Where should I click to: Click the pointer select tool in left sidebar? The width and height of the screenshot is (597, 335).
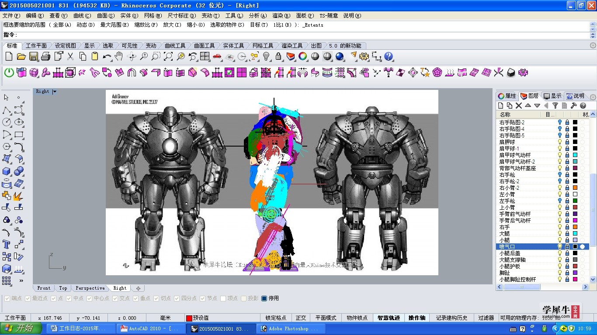[x=7, y=98]
